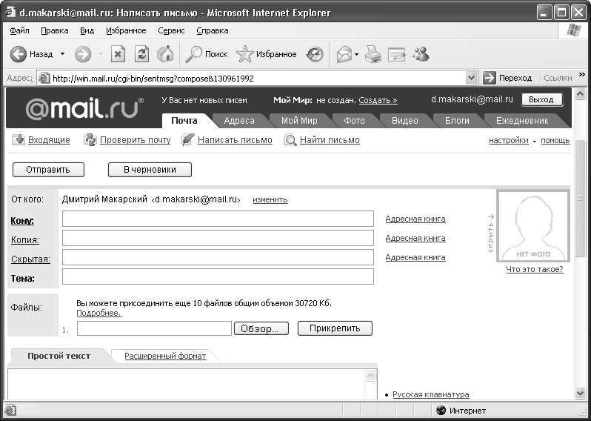Click the Print icon
The height and width of the screenshot is (421, 591).
coord(373,54)
